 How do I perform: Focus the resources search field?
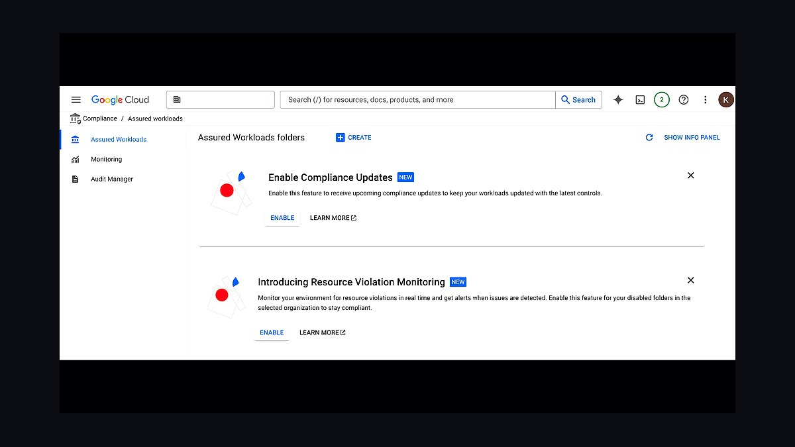click(418, 99)
